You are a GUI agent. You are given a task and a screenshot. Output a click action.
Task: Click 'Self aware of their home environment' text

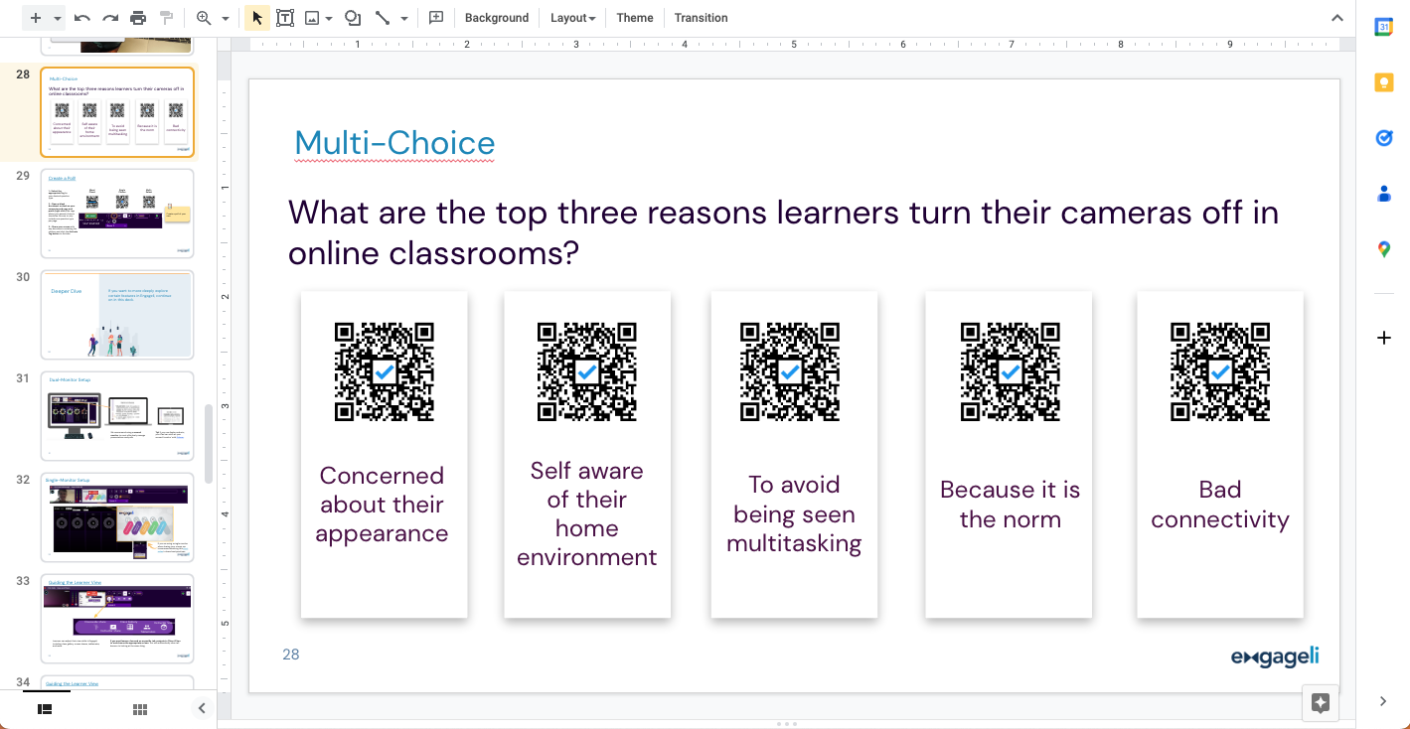587,513
